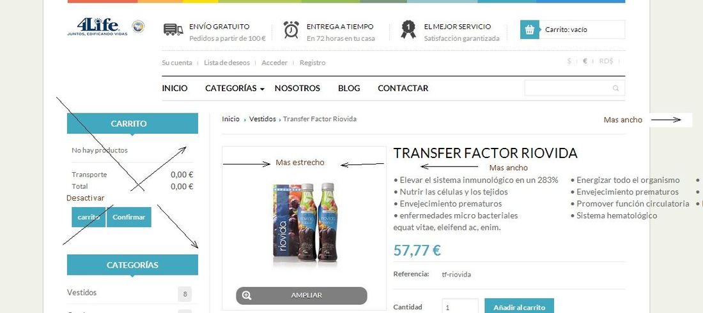Viewport: 703px width, 313px height.
Task: Open the Nosotros menu item
Action: coord(297,88)
